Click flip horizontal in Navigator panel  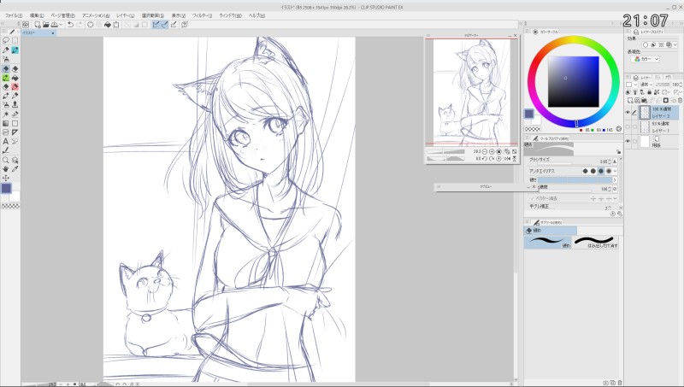[507, 159]
